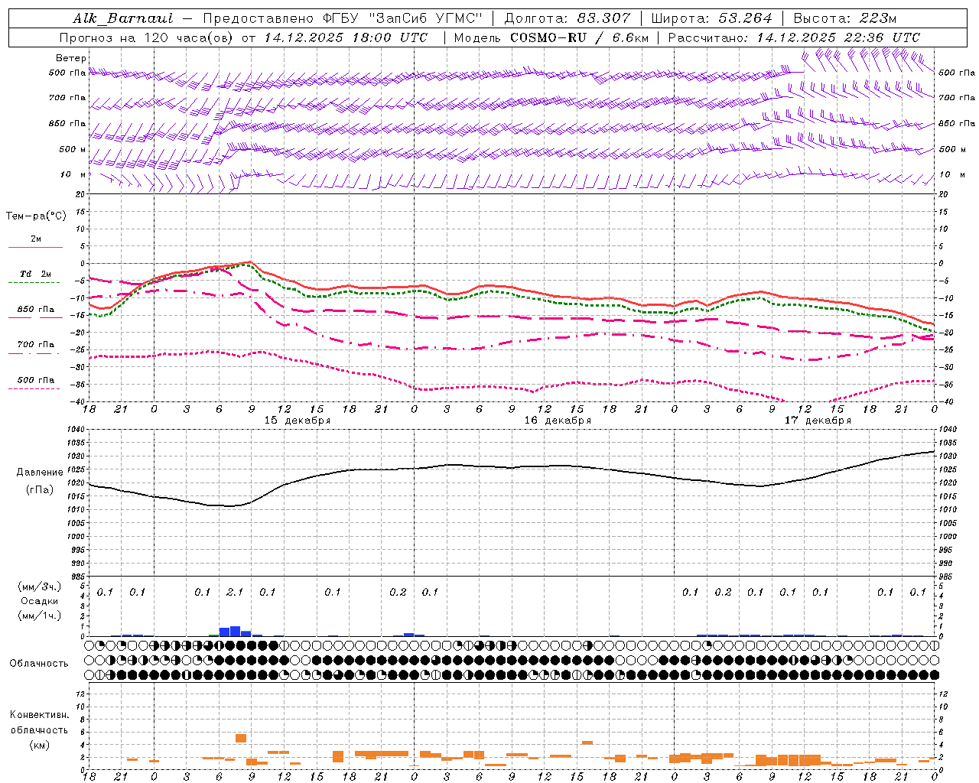The width and height of the screenshot is (979, 783).
Task: Click the '(мм/1ч.)' precipitation unit label
Action: pos(40,616)
